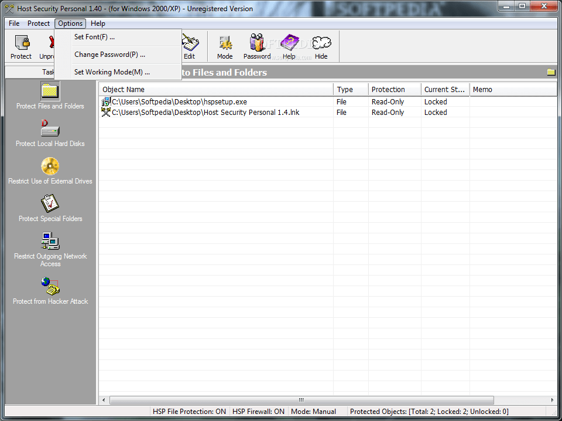Select Protect from Hacker Attack icon

[x=50, y=286]
